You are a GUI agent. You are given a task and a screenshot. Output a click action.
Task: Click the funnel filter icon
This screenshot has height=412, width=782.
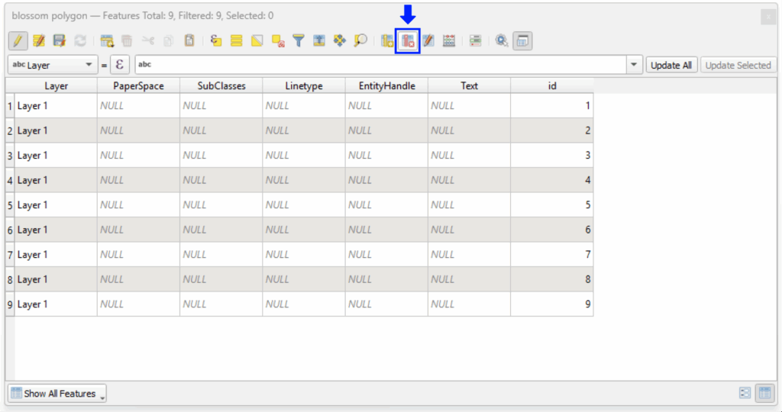coord(299,40)
